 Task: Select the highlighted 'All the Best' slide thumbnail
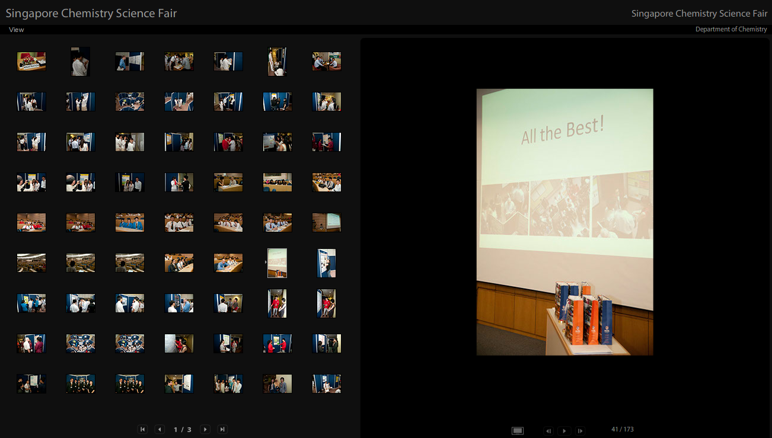point(277,263)
